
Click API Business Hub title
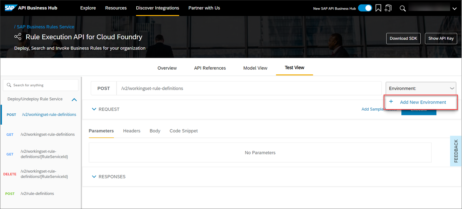(38, 8)
